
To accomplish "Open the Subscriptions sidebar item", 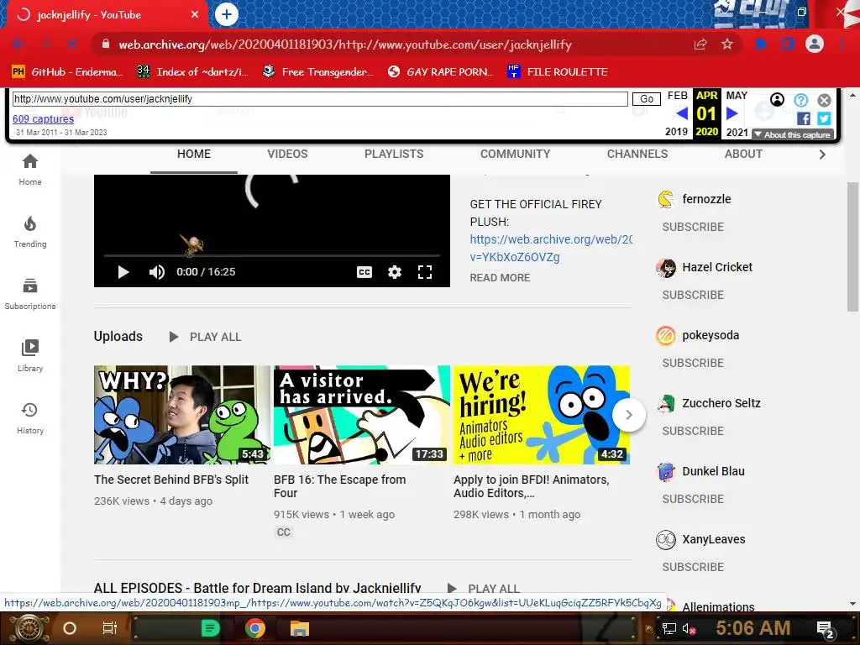I will [x=30, y=293].
